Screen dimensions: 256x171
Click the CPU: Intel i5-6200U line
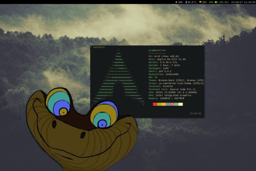(173, 92)
